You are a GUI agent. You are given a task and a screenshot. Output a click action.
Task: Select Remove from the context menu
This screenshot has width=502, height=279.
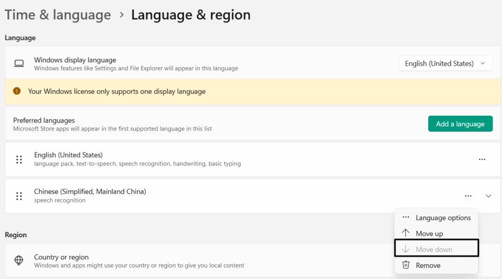pyautogui.click(x=427, y=265)
